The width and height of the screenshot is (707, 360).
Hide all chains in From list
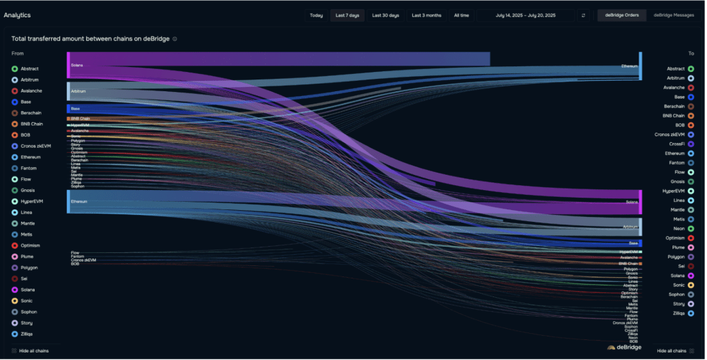[30, 351]
